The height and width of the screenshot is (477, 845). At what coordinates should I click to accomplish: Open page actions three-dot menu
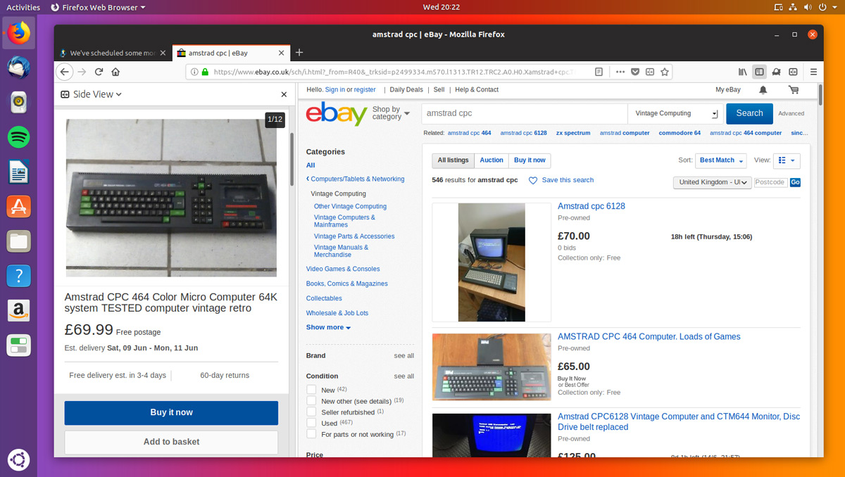pyautogui.click(x=620, y=72)
